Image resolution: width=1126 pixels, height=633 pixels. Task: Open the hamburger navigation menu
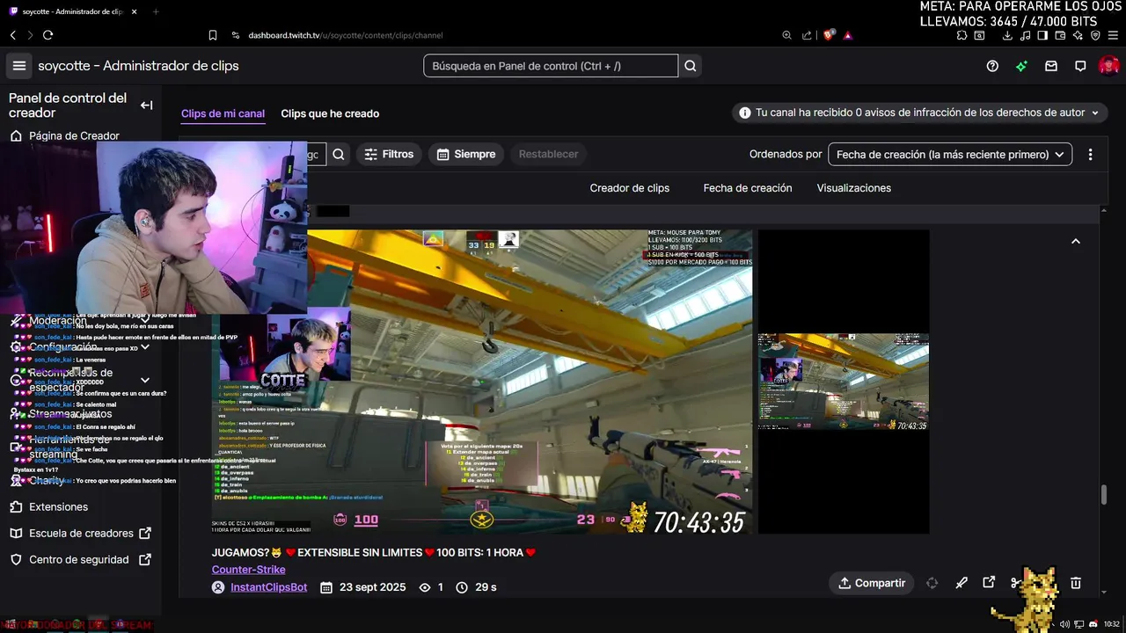tap(19, 66)
